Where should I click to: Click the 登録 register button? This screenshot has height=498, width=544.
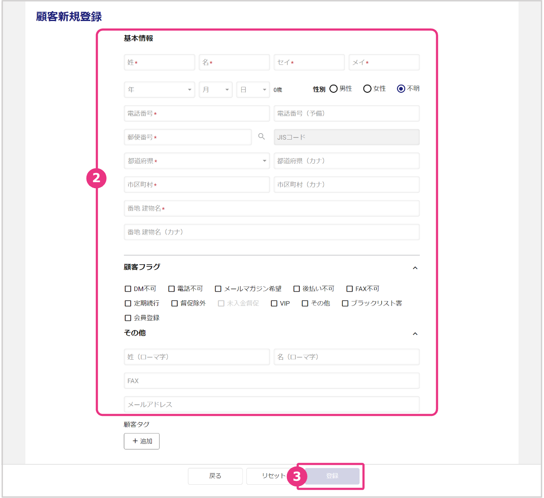pos(332,476)
